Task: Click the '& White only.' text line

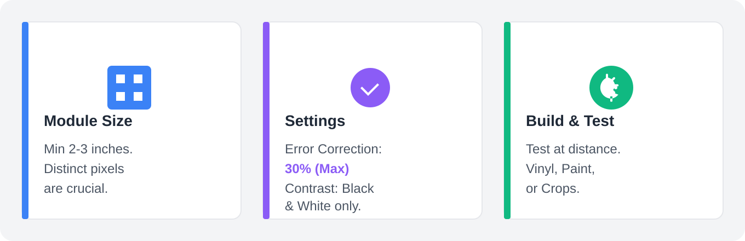Action: click(323, 206)
